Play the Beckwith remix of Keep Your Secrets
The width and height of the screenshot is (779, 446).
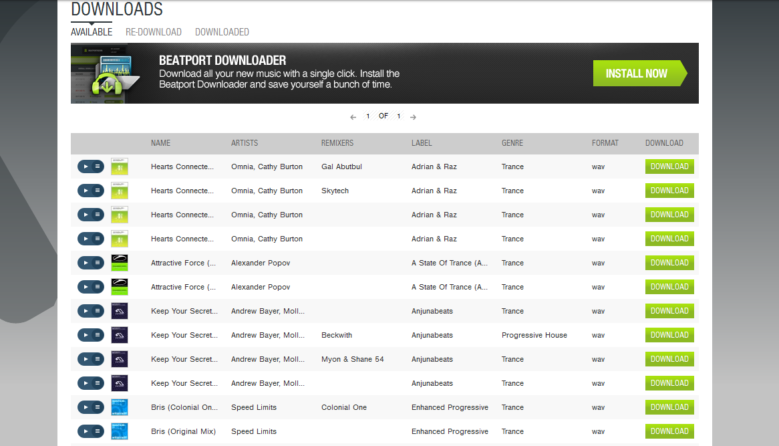tap(86, 335)
